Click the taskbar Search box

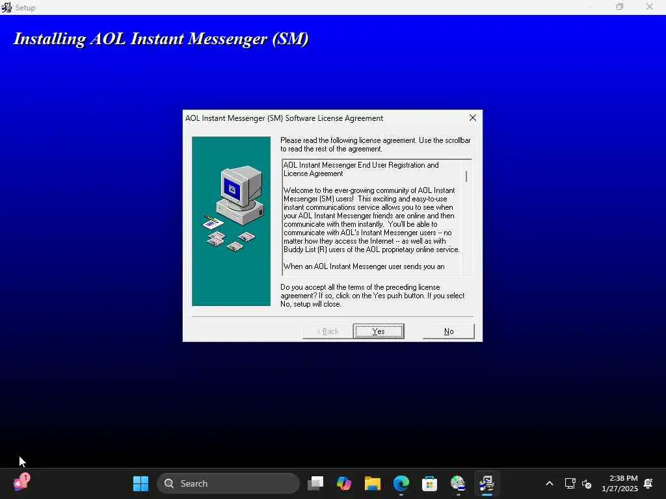[228, 483]
